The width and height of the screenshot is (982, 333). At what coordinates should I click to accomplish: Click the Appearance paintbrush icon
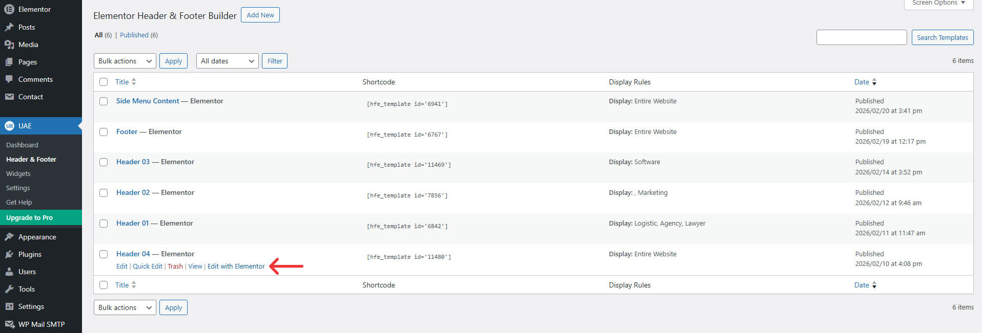tap(9, 237)
